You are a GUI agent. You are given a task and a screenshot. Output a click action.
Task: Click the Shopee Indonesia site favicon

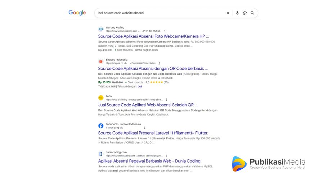(101, 62)
